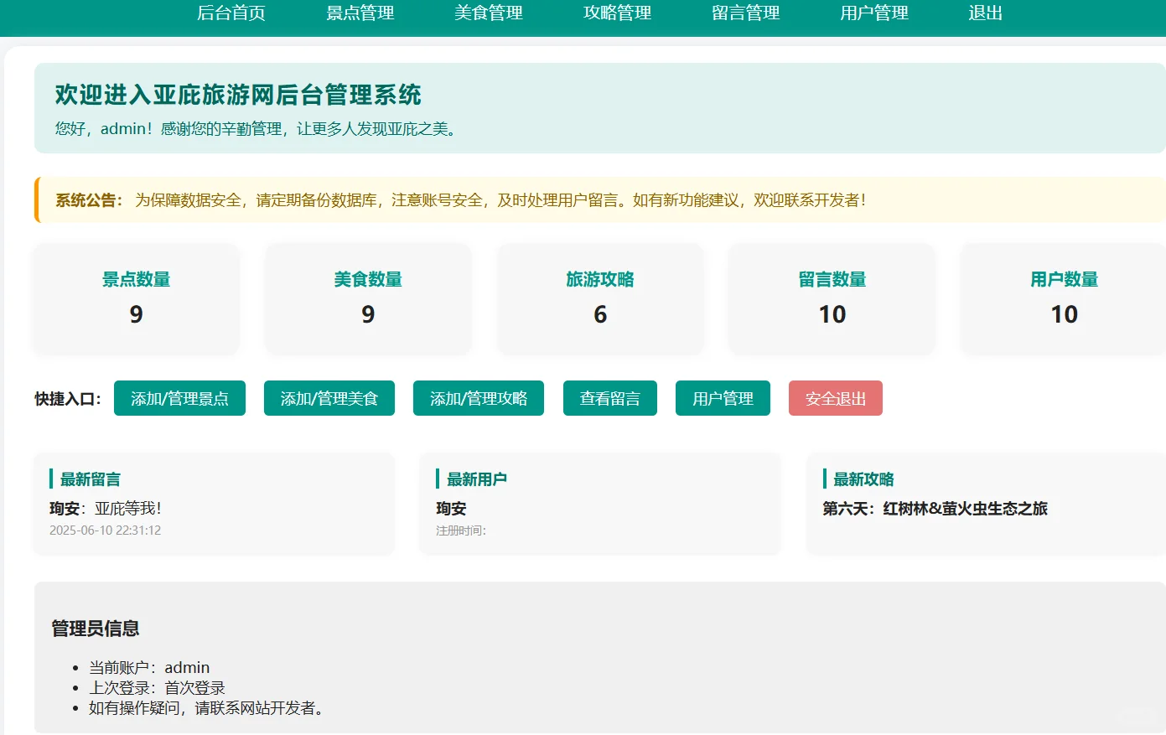点击「查看留言」按钮

(609, 398)
